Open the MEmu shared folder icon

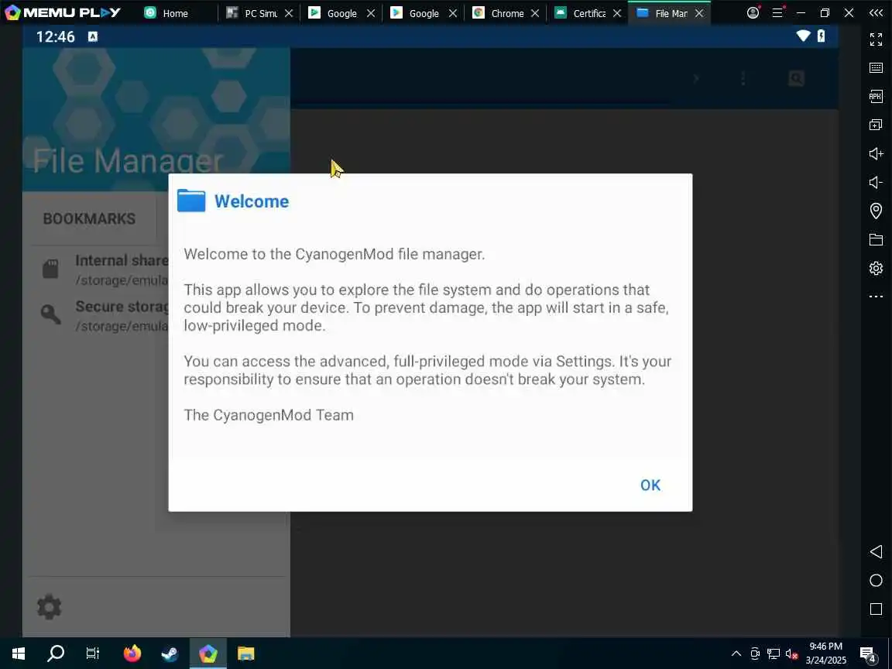[876, 239]
